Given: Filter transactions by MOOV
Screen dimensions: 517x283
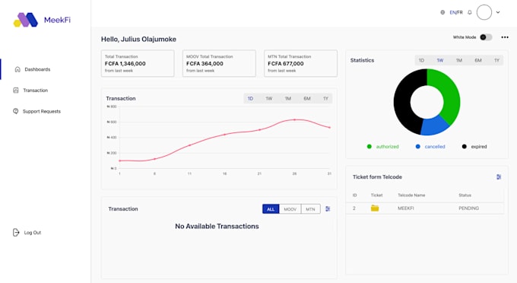Looking at the screenshot, I should [290, 209].
